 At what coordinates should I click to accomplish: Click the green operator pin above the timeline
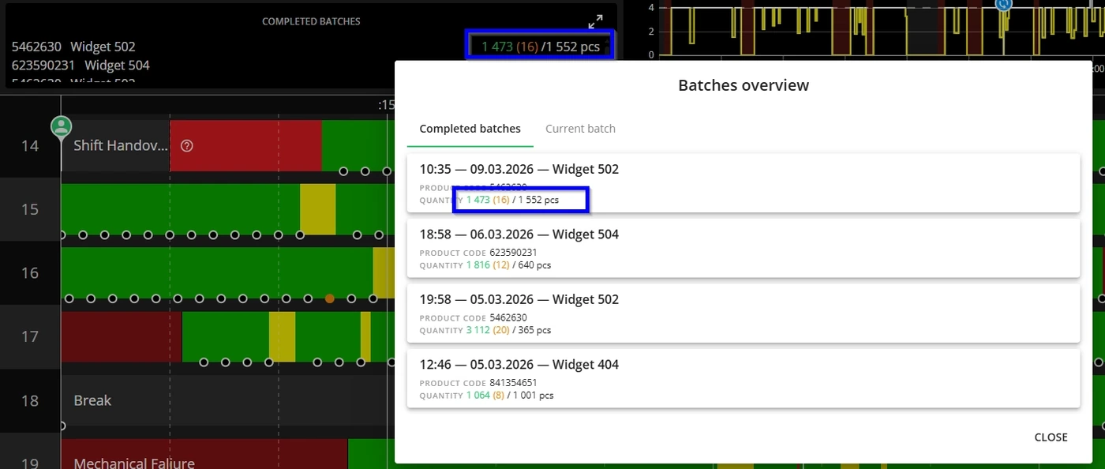pyautogui.click(x=61, y=126)
